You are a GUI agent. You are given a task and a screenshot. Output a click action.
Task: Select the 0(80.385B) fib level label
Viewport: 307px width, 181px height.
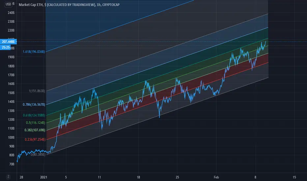pos(38,155)
